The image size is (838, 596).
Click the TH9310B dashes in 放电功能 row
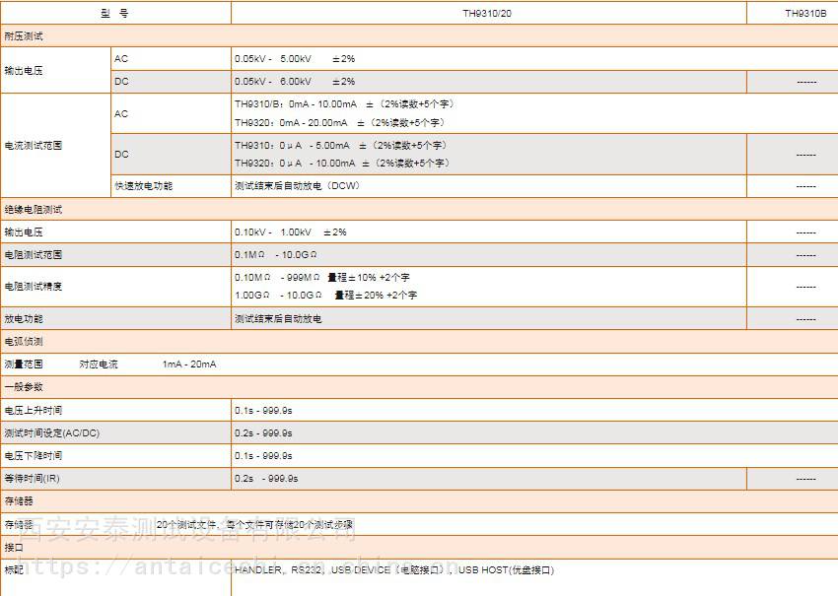coord(805,319)
